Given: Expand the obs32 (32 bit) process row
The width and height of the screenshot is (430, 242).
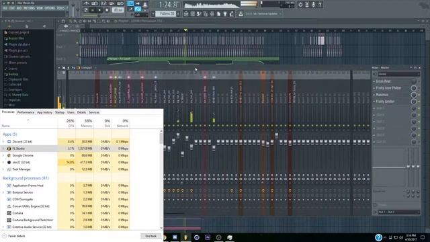Looking at the screenshot, I should pos(3,163).
